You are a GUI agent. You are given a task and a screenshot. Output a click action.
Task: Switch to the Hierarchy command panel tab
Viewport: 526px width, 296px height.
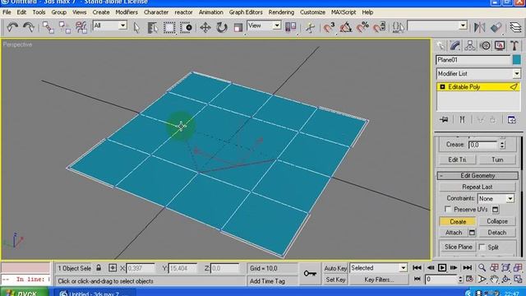[470, 46]
